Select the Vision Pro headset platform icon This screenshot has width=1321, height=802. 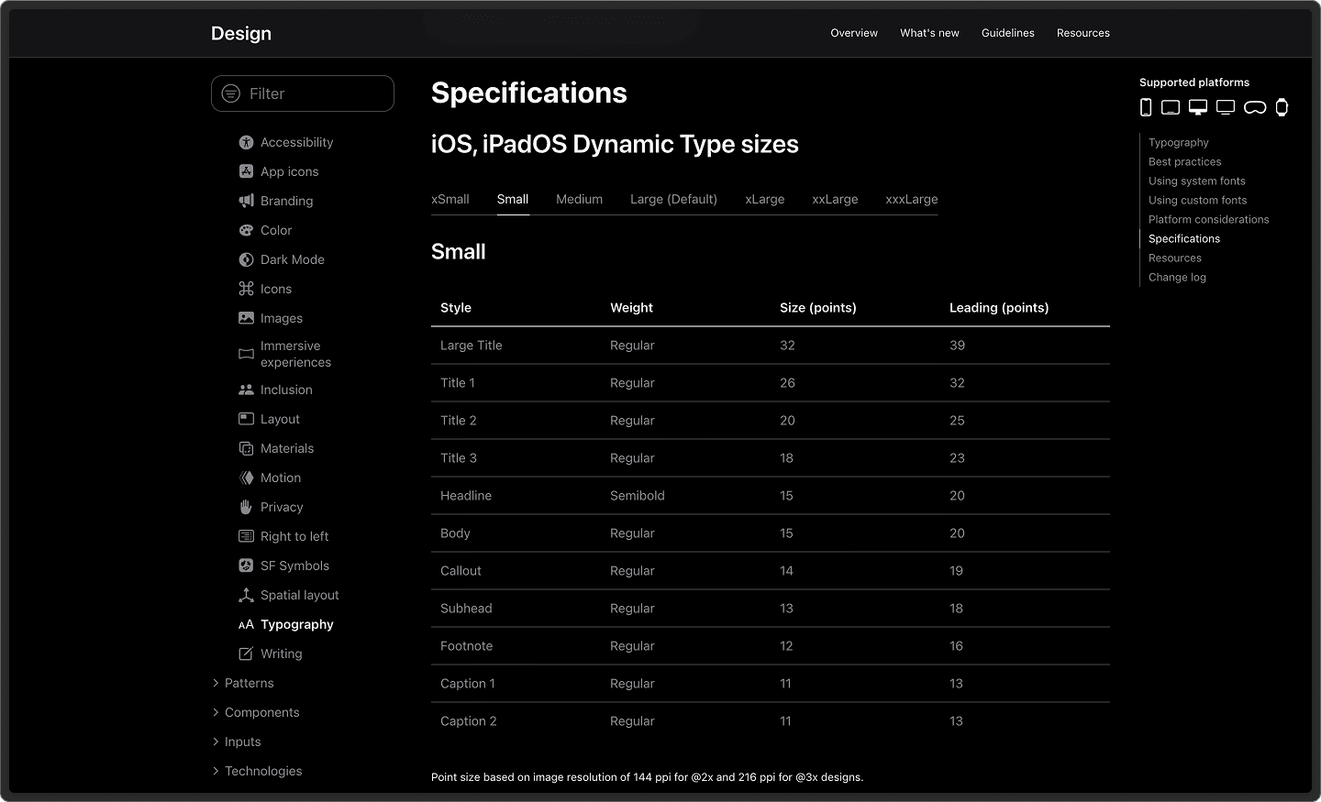point(1255,107)
